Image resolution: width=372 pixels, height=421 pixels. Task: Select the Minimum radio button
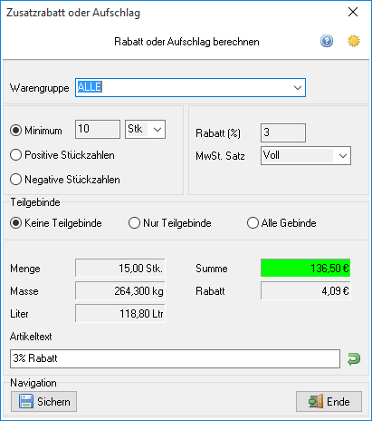pyautogui.click(x=15, y=131)
